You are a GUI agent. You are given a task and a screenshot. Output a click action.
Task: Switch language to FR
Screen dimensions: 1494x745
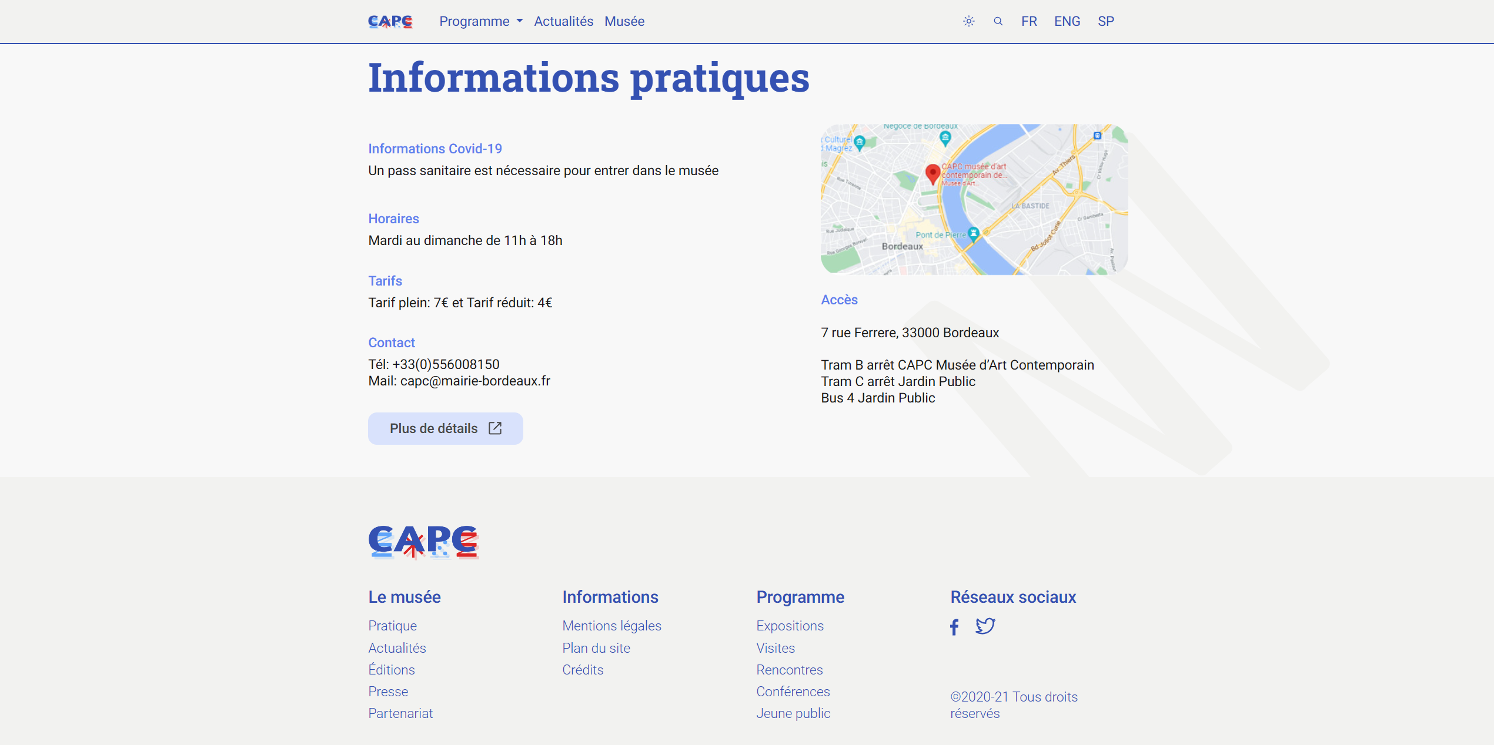pyautogui.click(x=1029, y=22)
